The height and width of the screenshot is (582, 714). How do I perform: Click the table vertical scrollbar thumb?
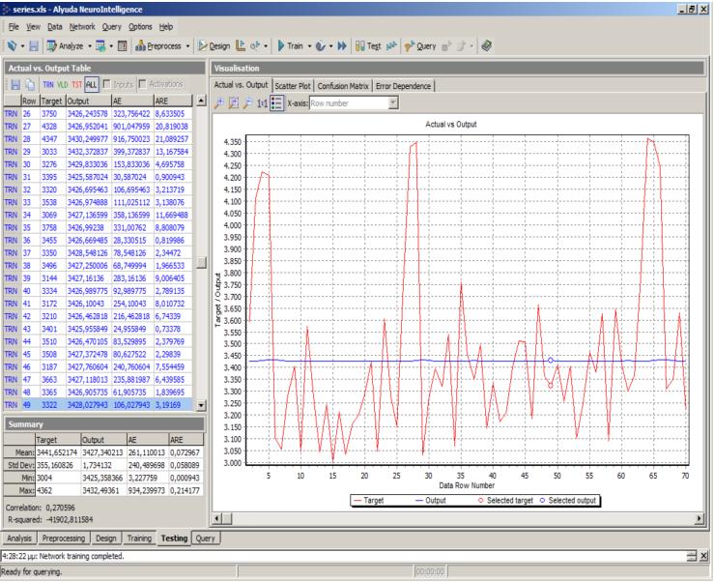pos(201,263)
